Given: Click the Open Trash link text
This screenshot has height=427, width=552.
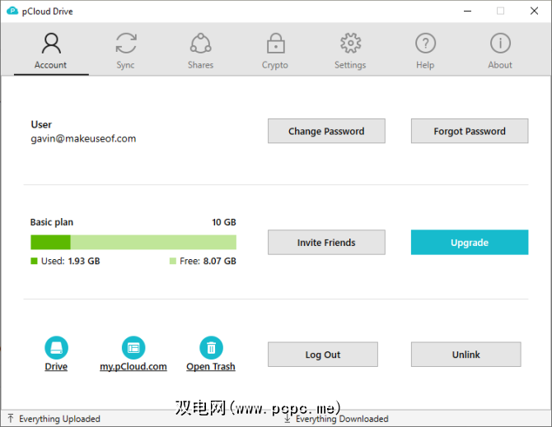Looking at the screenshot, I should tap(211, 367).
